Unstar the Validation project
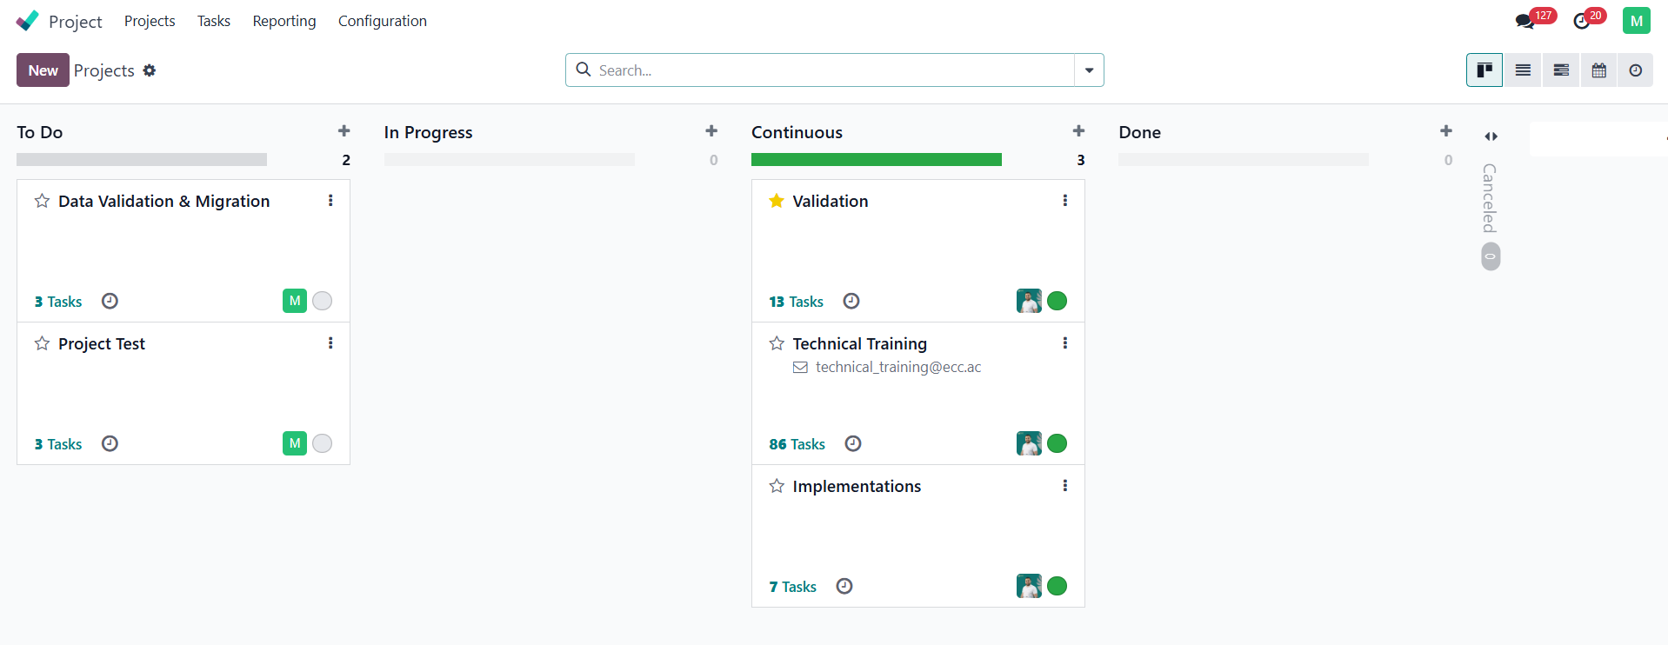 click(x=777, y=201)
